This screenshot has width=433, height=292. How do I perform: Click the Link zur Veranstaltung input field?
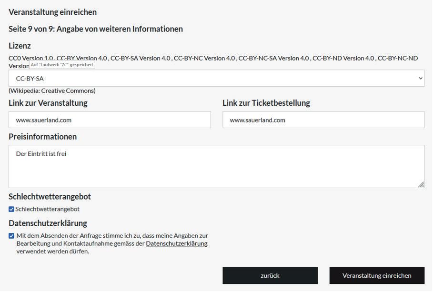(x=110, y=120)
